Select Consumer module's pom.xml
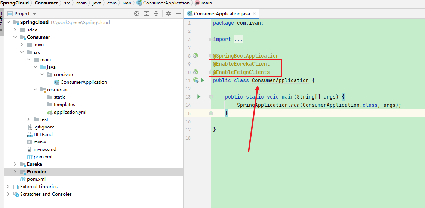The image size is (425, 208). point(43,157)
